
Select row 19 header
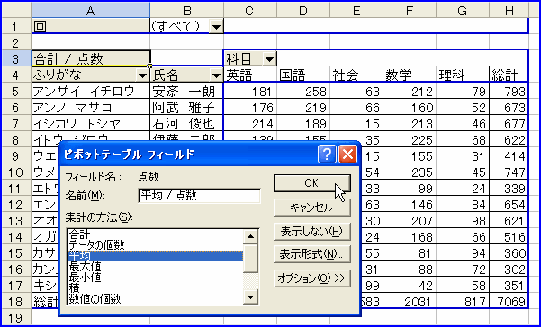pyautogui.click(x=16, y=318)
